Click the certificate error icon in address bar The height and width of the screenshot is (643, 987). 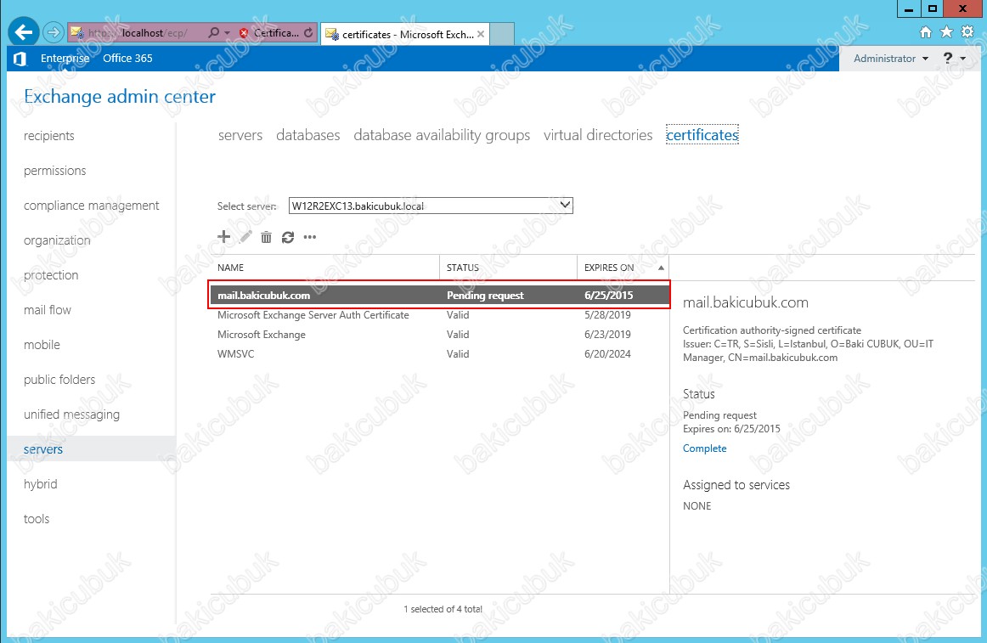coord(245,33)
